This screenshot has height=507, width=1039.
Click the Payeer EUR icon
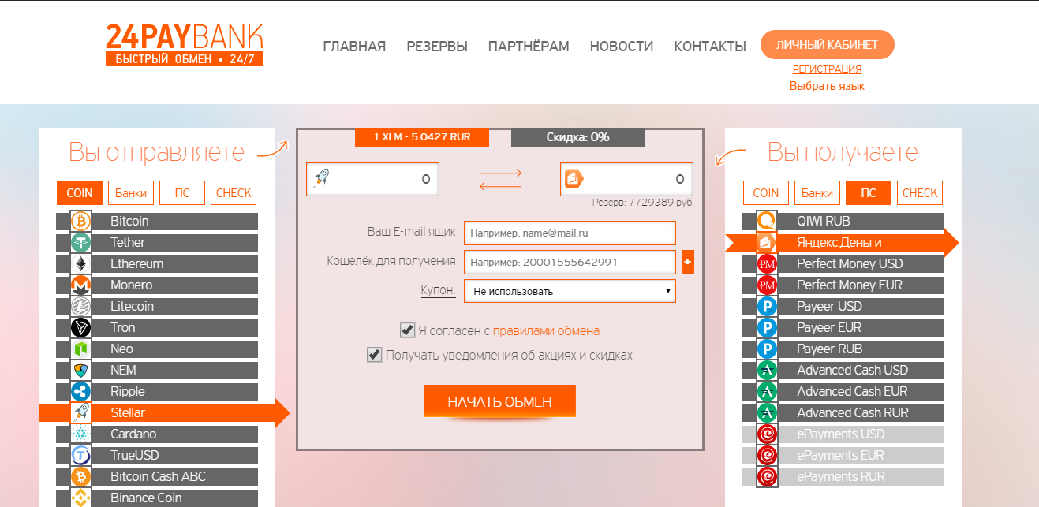click(767, 328)
